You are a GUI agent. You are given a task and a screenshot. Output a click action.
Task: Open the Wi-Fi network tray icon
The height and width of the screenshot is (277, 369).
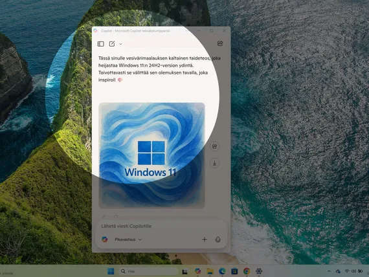(x=347, y=271)
